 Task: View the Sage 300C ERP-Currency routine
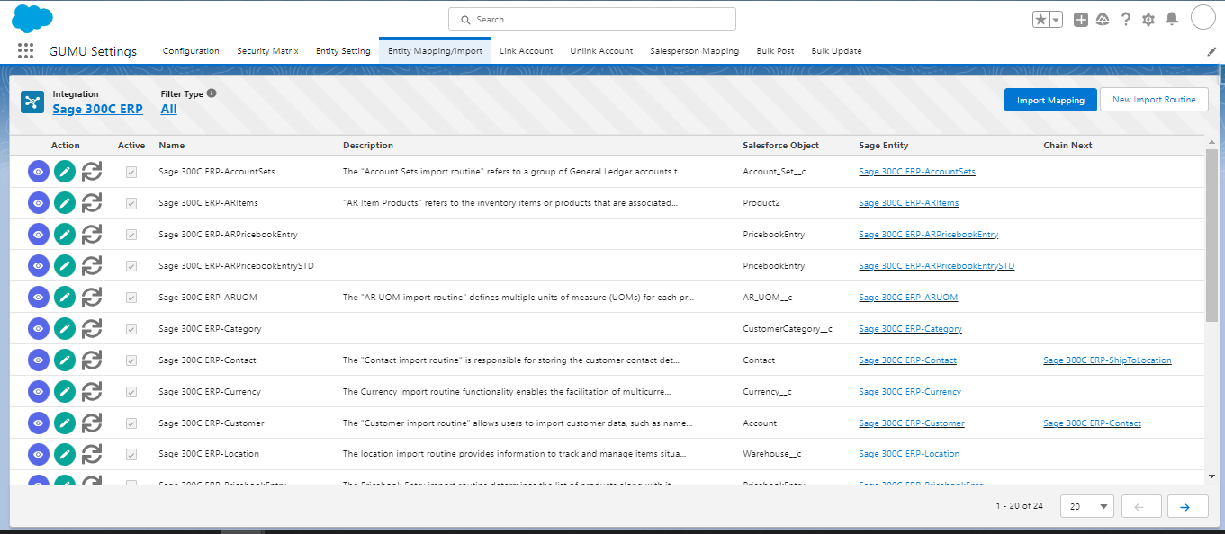[38, 392]
